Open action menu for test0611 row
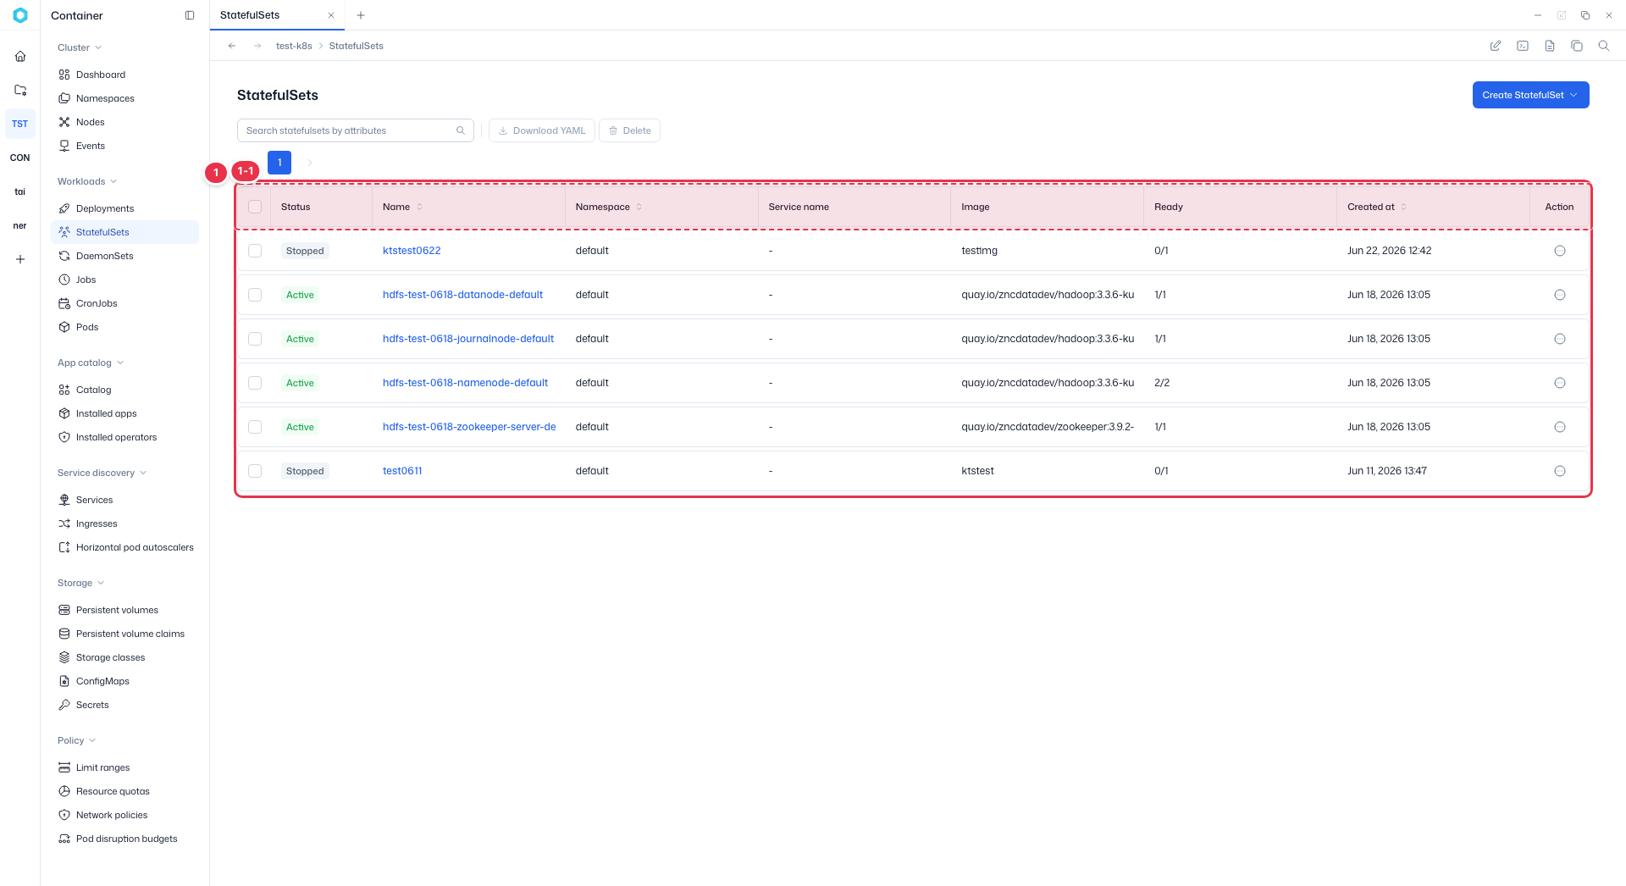Image resolution: width=1626 pixels, height=886 pixels. click(x=1560, y=471)
